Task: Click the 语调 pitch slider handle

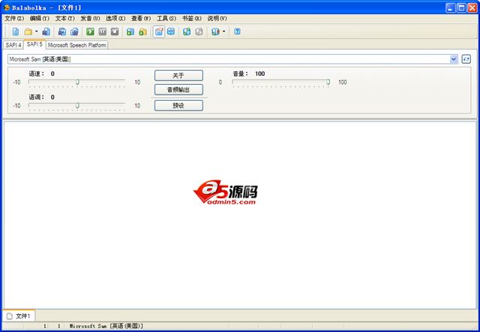Action: (x=77, y=105)
